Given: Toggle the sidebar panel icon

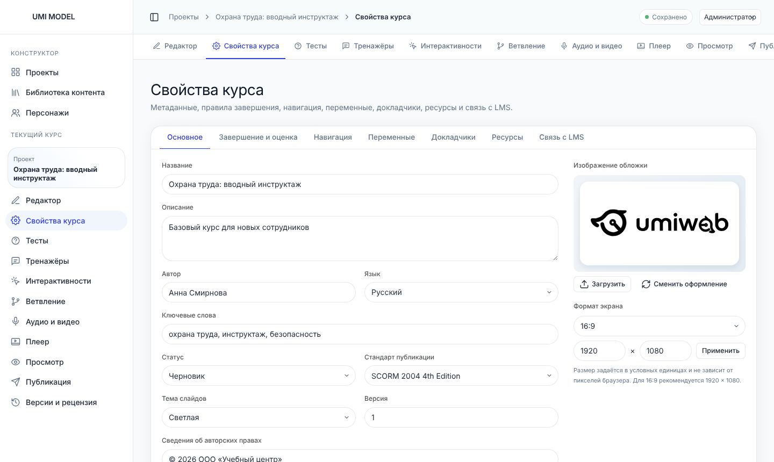Looking at the screenshot, I should [x=154, y=17].
